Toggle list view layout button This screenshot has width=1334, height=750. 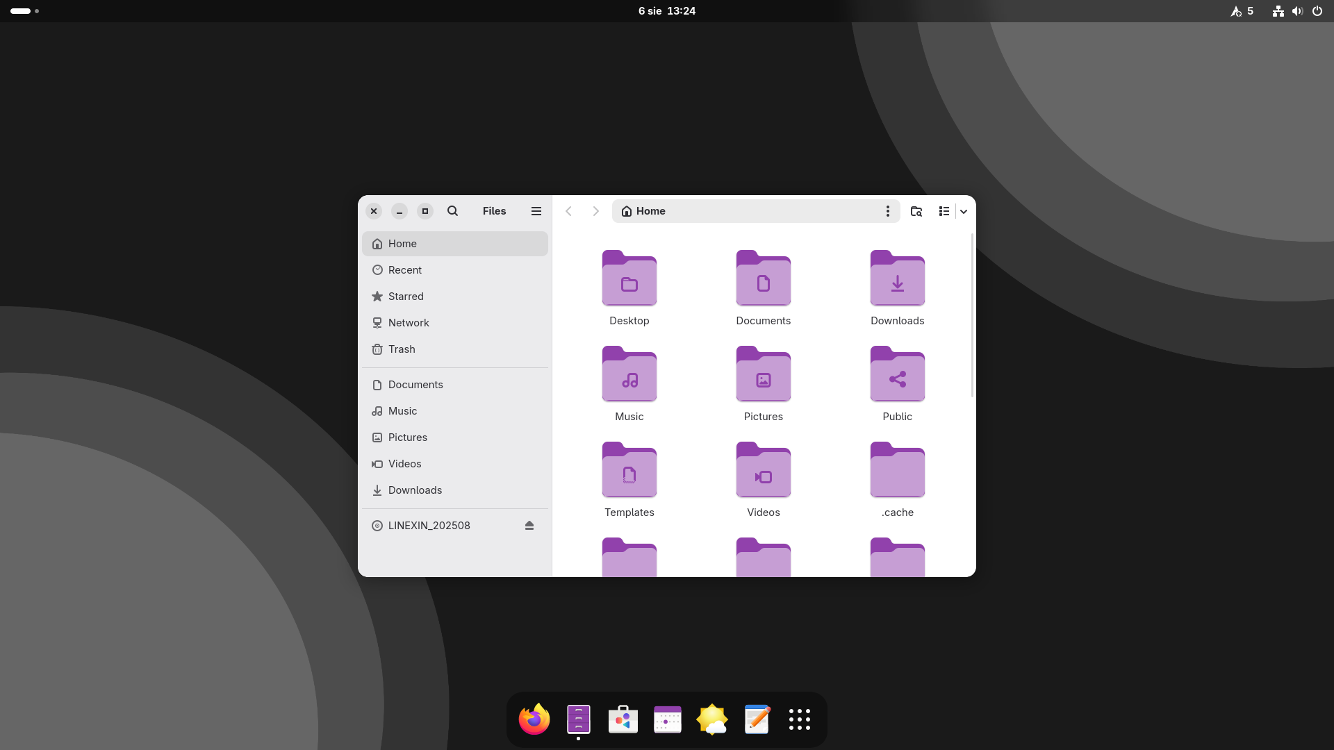(x=944, y=211)
